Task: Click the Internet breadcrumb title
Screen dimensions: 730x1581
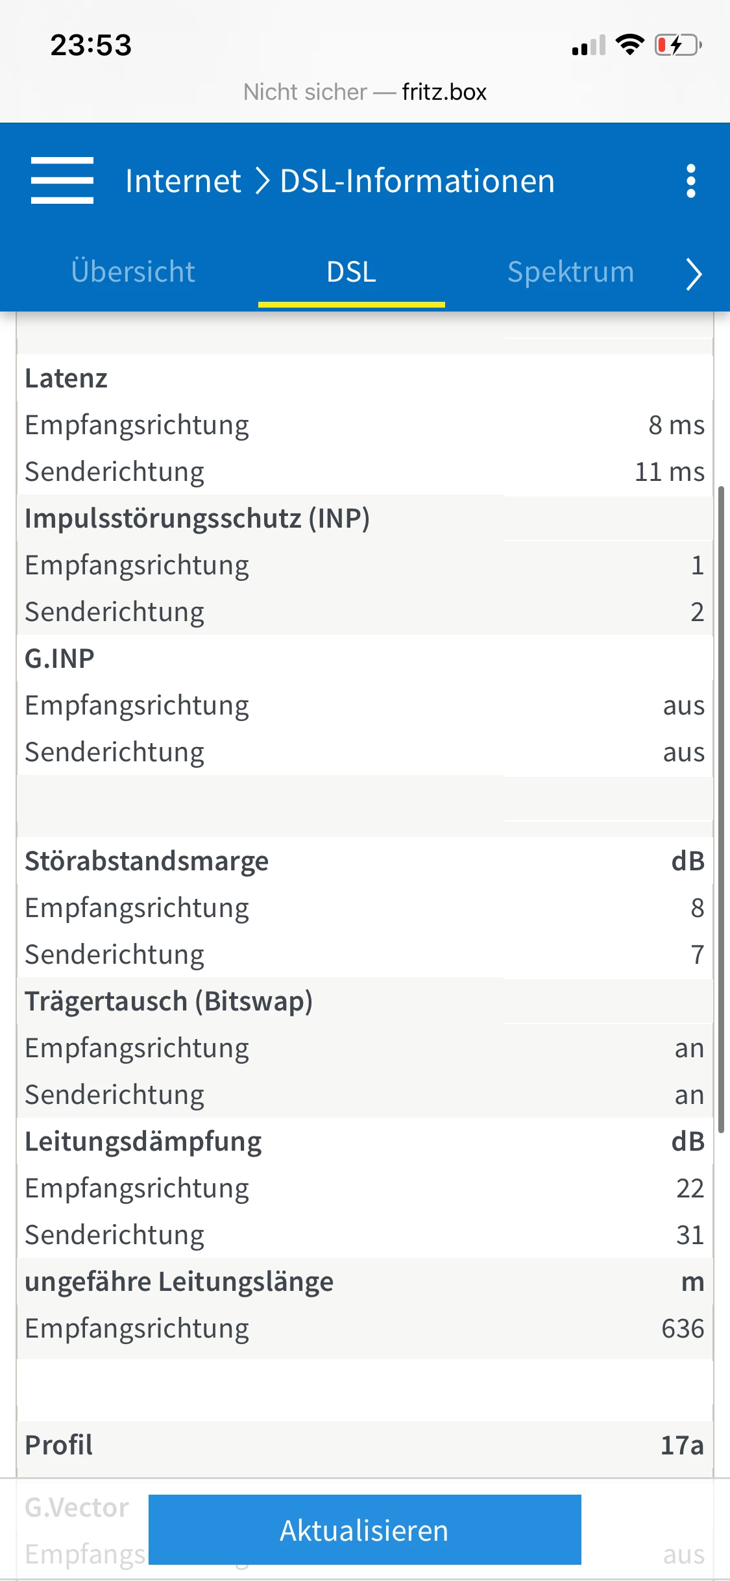Action: (183, 180)
